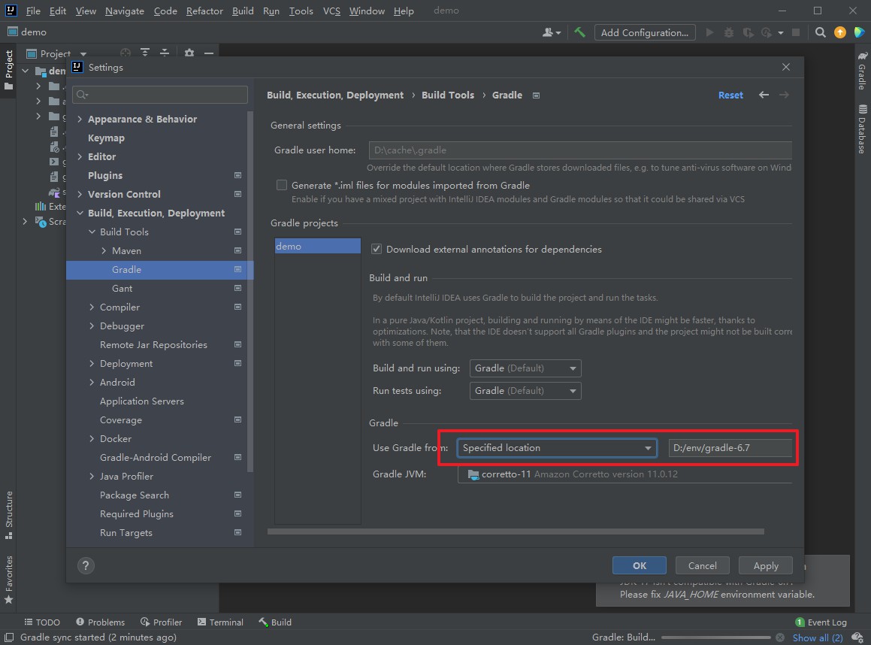The height and width of the screenshot is (645, 871).
Task: Open the VCS menu
Action: 331,11
